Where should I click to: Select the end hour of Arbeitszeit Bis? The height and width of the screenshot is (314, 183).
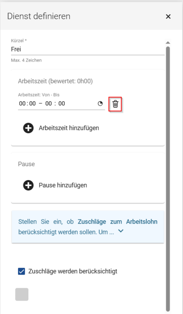pyautogui.click(x=48, y=103)
